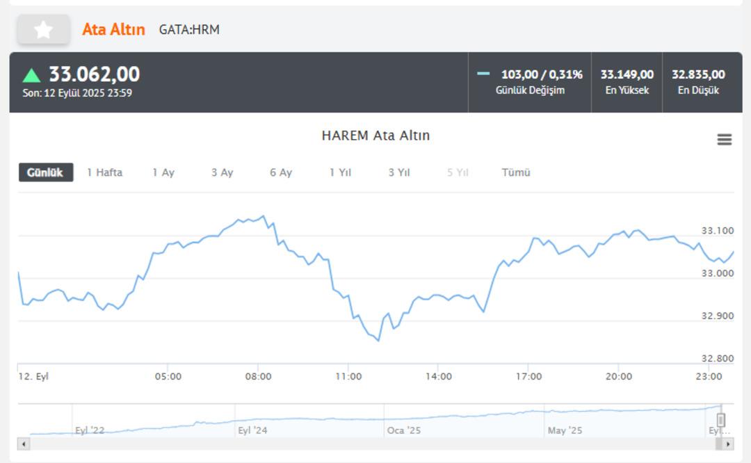The image size is (751, 463).
Task: Click the Eyl '24 navigator date label
Action: pos(252,430)
